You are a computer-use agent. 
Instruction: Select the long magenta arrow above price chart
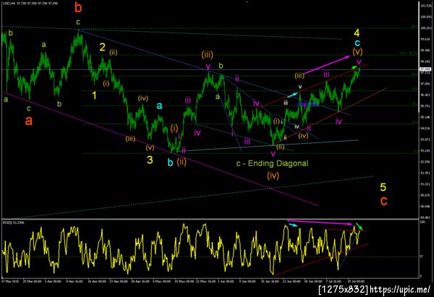[327, 65]
